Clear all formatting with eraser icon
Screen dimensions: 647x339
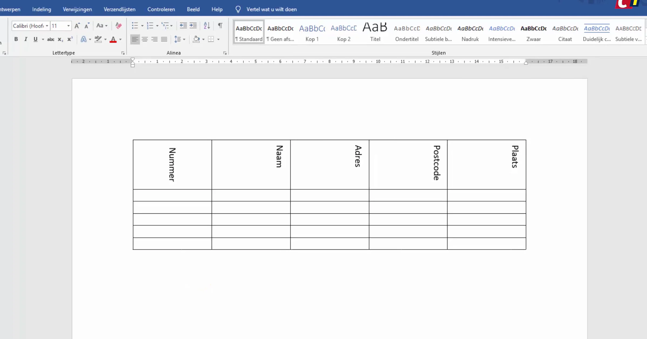pyautogui.click(x=118, y=26)
